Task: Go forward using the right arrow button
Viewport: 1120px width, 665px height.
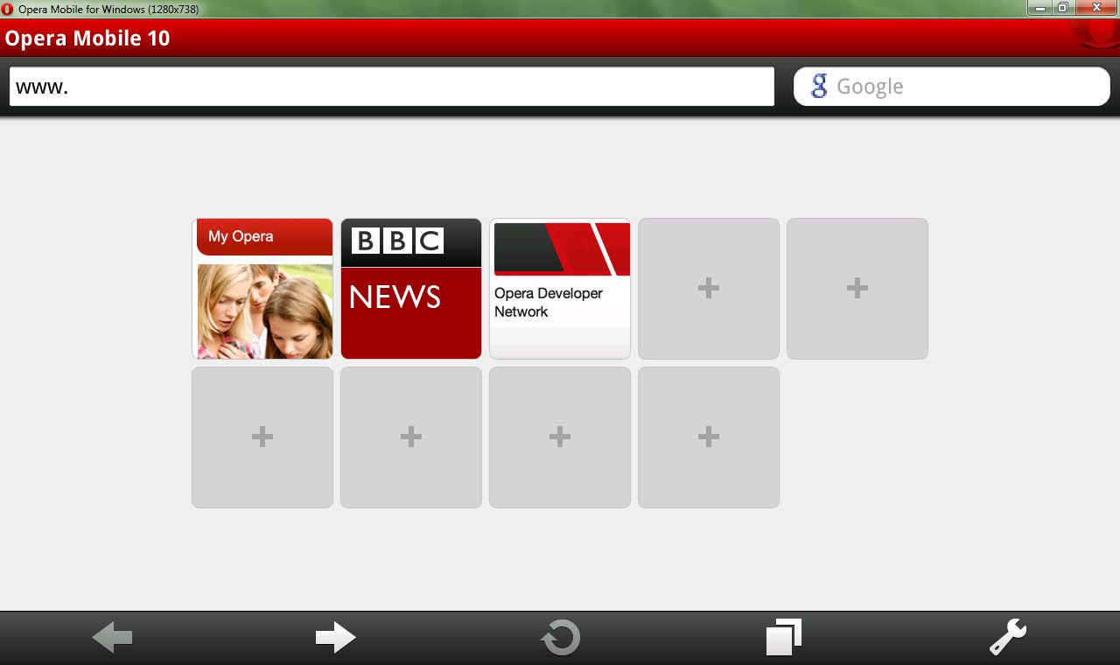Action: pos(336,638)
